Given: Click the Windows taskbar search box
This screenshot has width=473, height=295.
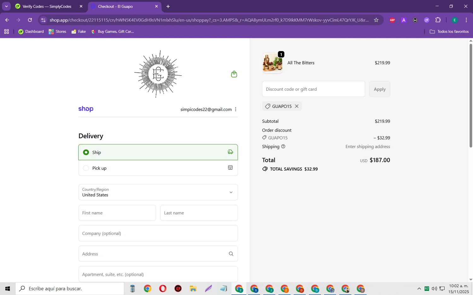Looking at the screenshot, I should (70, 288).
